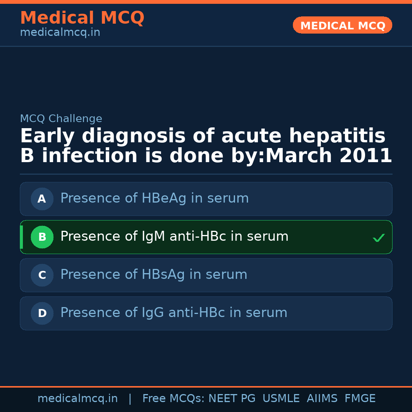This screenshot has width=412, height=412.
Task: Click the MCQ Challenge label
Action: point(61,119)
